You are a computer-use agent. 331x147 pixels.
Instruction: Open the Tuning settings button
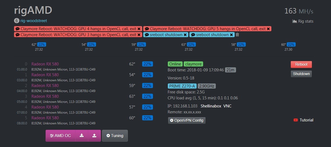point(115,136)
